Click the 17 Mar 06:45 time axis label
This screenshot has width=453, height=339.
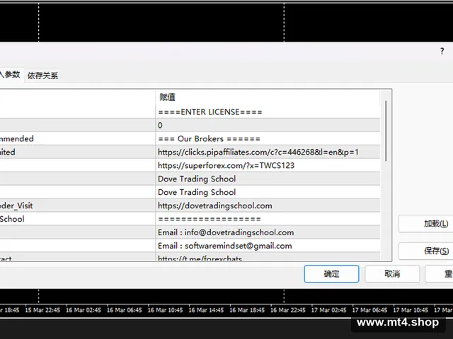pos(369,310)
